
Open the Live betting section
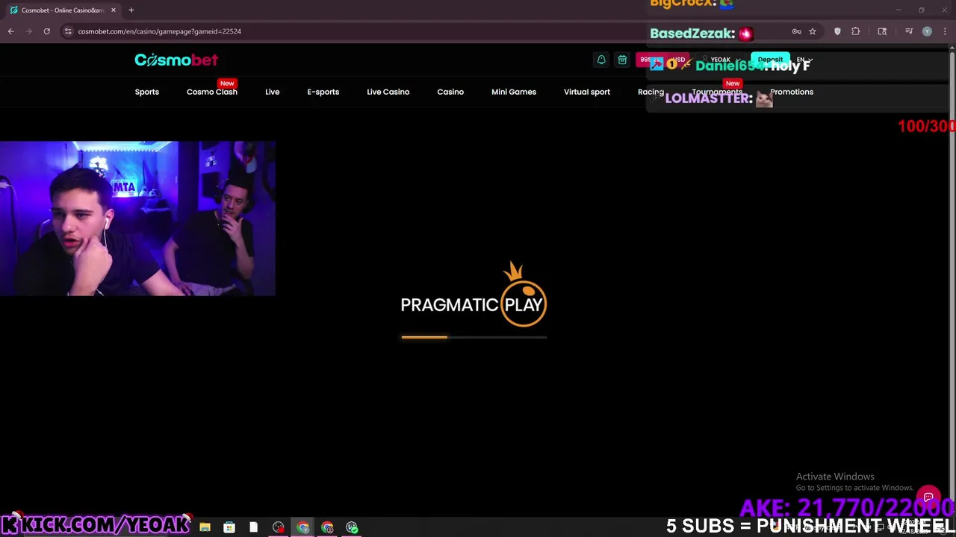click(272, 92)
